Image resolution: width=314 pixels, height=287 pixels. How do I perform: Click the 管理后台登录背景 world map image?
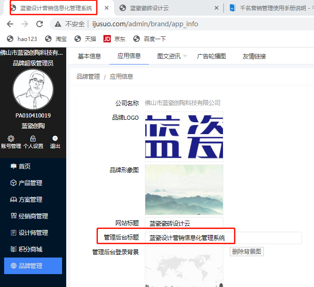coord(184,267)
